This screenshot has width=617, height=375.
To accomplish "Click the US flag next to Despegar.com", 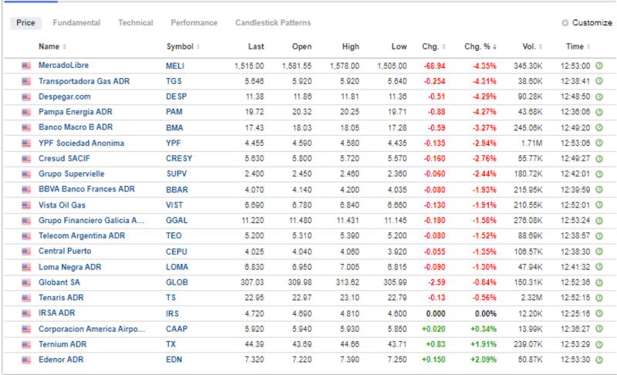I will (x=26, y=97).
